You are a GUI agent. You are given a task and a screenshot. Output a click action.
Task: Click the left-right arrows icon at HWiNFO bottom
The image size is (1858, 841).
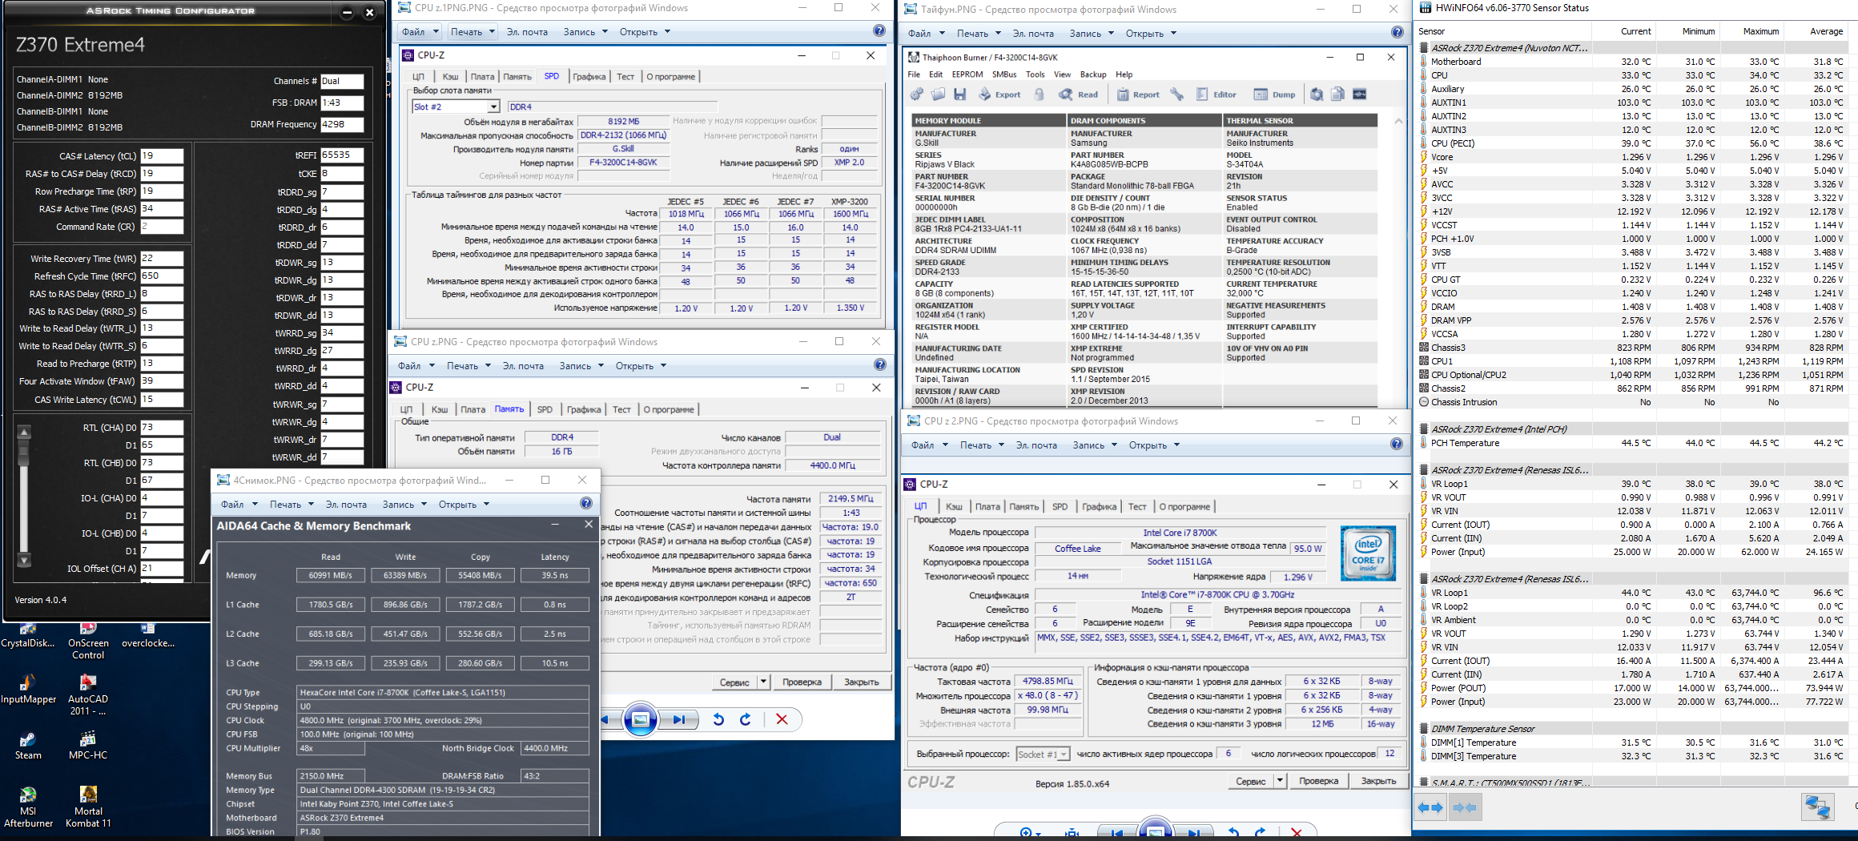pos(1430,807)
